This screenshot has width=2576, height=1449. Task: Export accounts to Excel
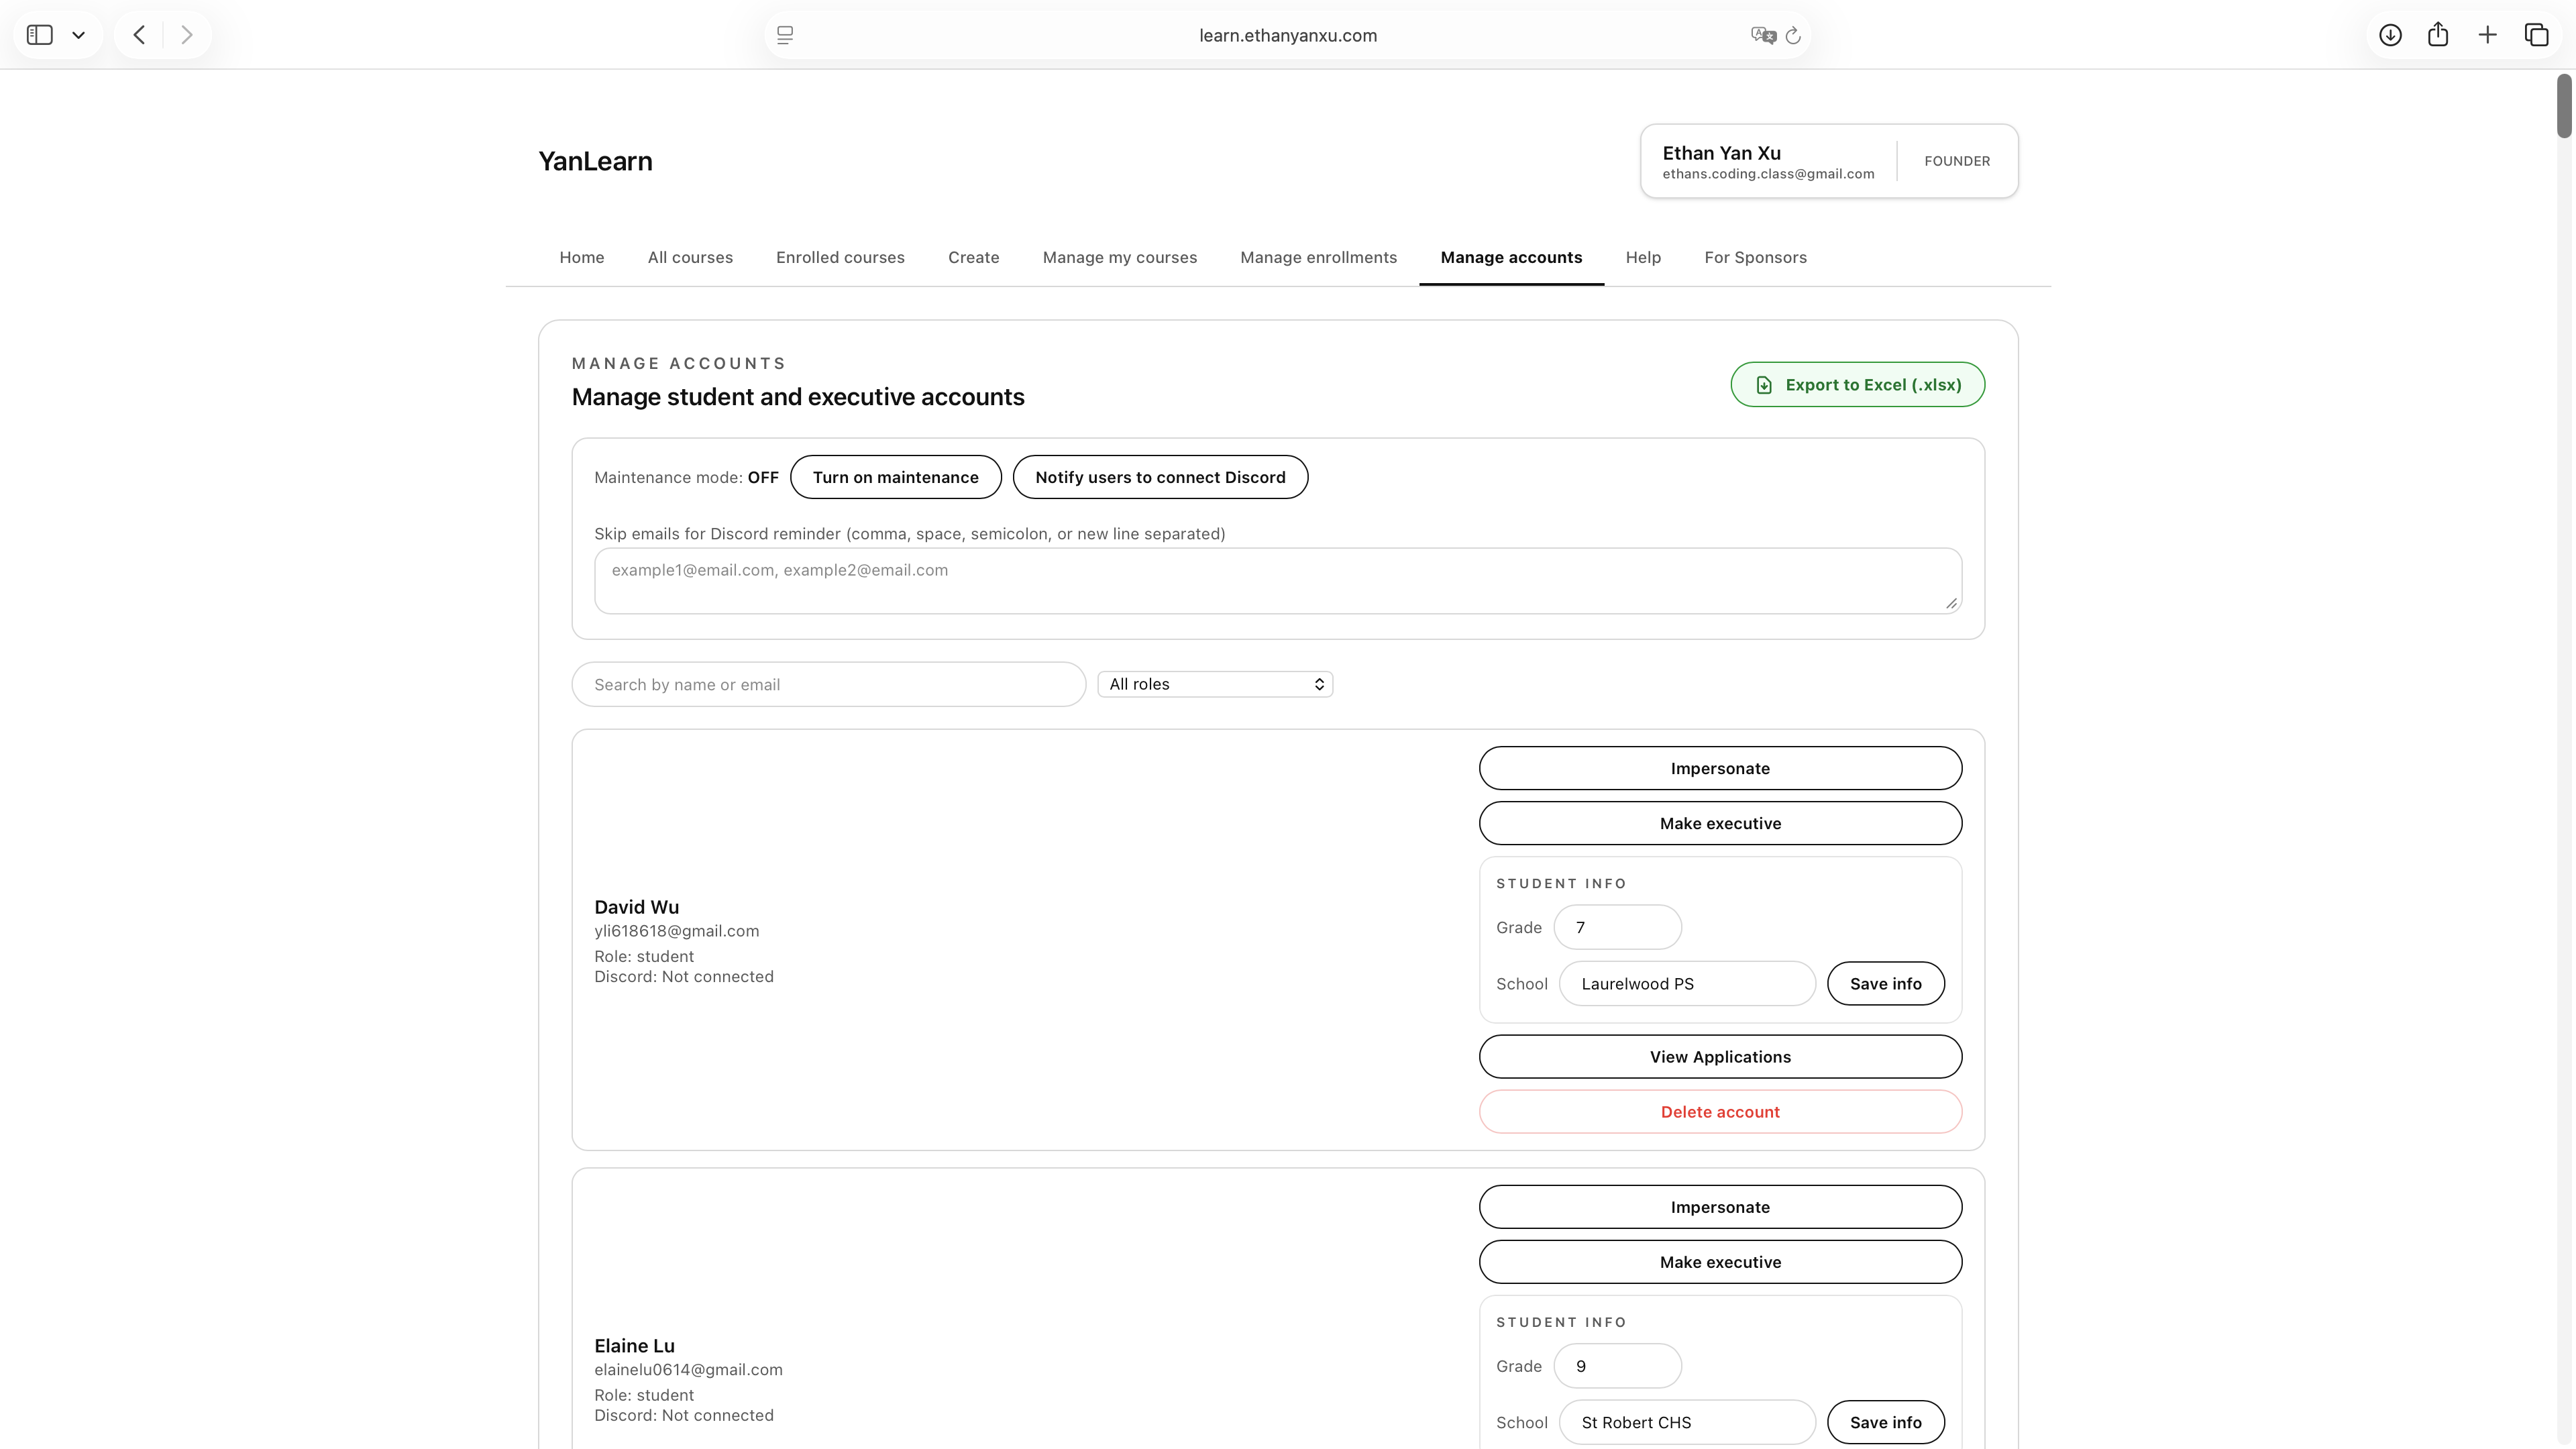coord(1857,384)
